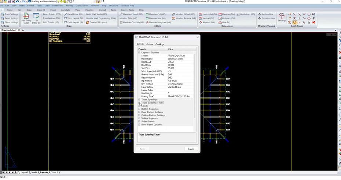Click the Cancel button in dialog
The width and height of the screenshot is (341, 180).
point(191,149)
